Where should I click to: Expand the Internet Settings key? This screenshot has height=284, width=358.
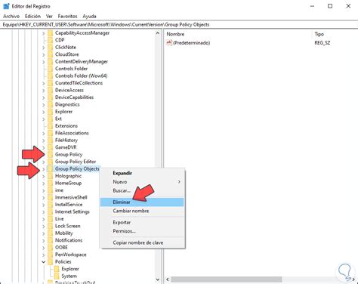pyautogui.click(x=43, y=212)
